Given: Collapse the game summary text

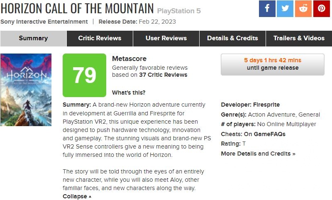Looking at the screenshot, I should pos(77,196).
